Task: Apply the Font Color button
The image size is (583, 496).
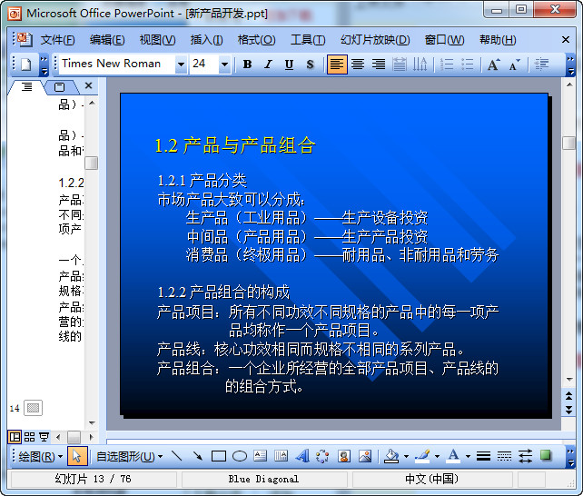Action: point(453,456)
